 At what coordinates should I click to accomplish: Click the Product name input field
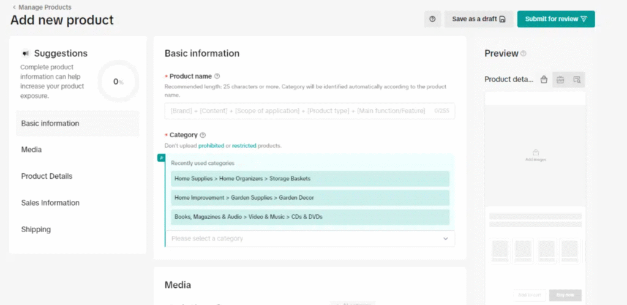[298, 111]
